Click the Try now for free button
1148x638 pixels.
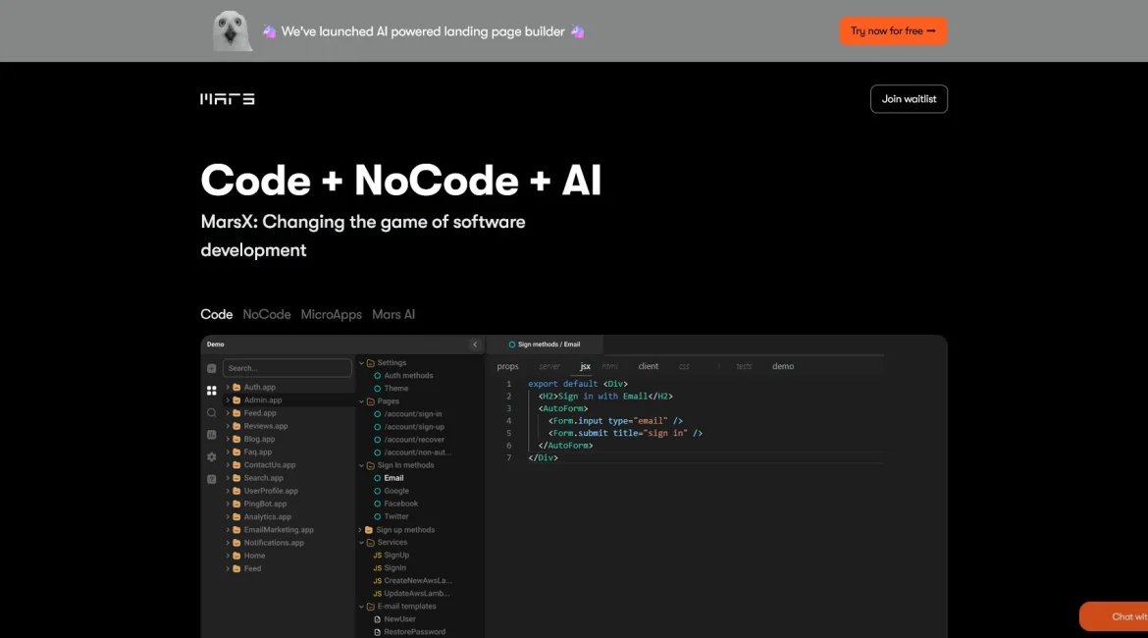(893, 30)
